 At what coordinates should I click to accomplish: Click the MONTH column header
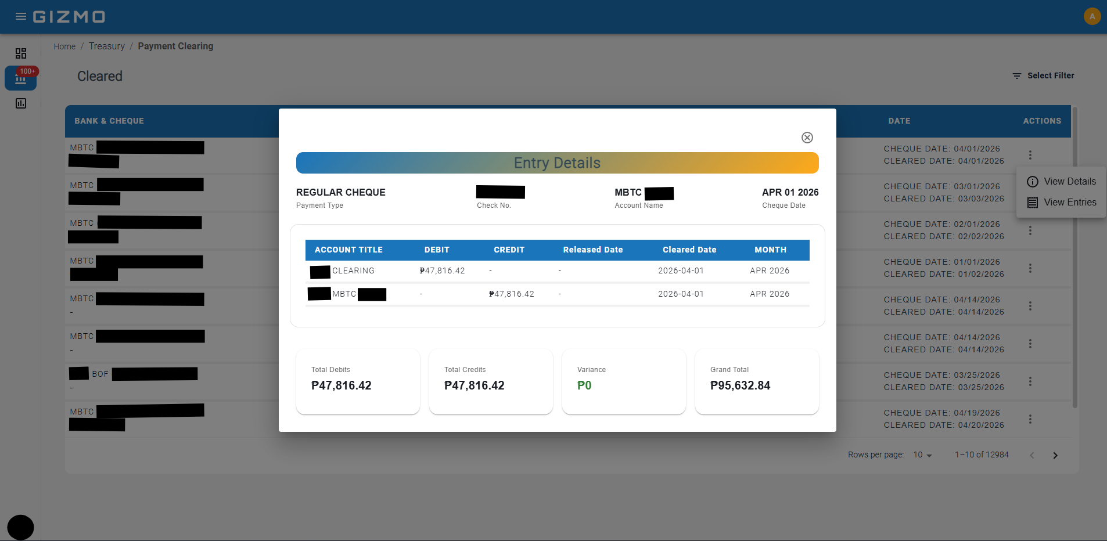770,250
